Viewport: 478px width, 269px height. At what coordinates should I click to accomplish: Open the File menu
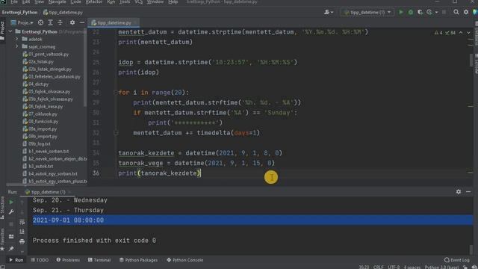pos(14,1)
